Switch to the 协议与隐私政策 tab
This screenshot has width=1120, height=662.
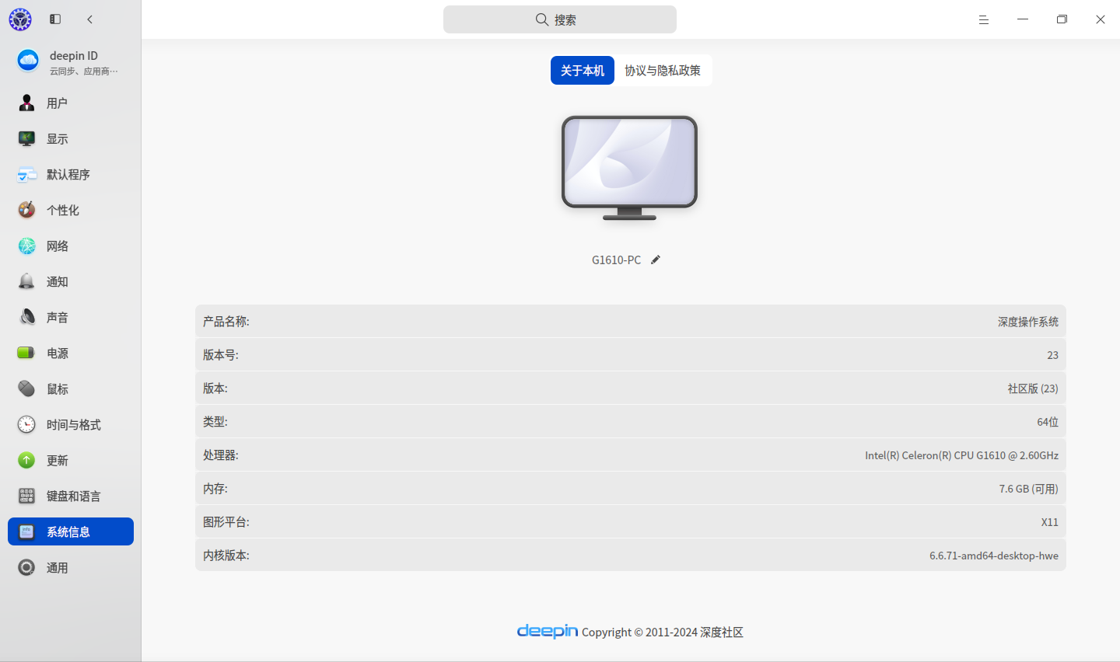click(x=663, y=70)
